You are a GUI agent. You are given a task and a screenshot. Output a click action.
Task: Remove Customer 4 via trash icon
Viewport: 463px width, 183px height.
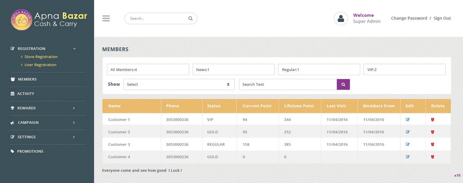[x=432, y=157]
